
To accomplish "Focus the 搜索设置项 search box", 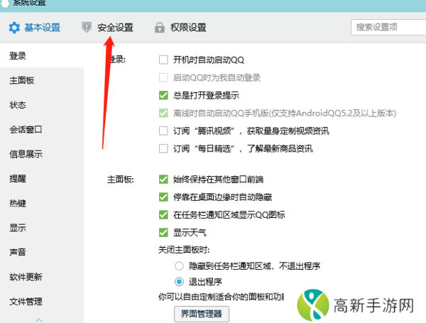I will 388,27.
